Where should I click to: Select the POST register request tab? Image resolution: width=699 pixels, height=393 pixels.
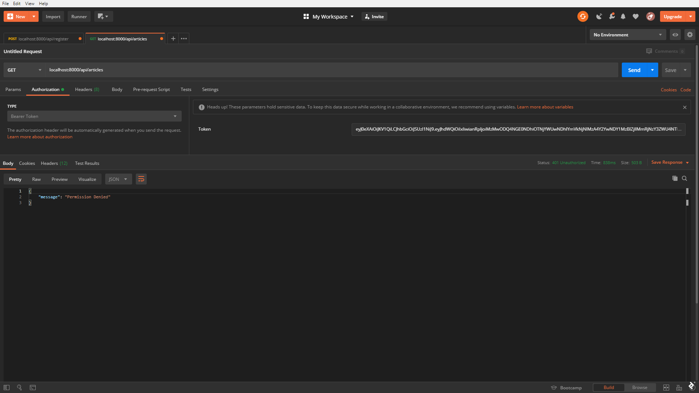coord(40,39)
